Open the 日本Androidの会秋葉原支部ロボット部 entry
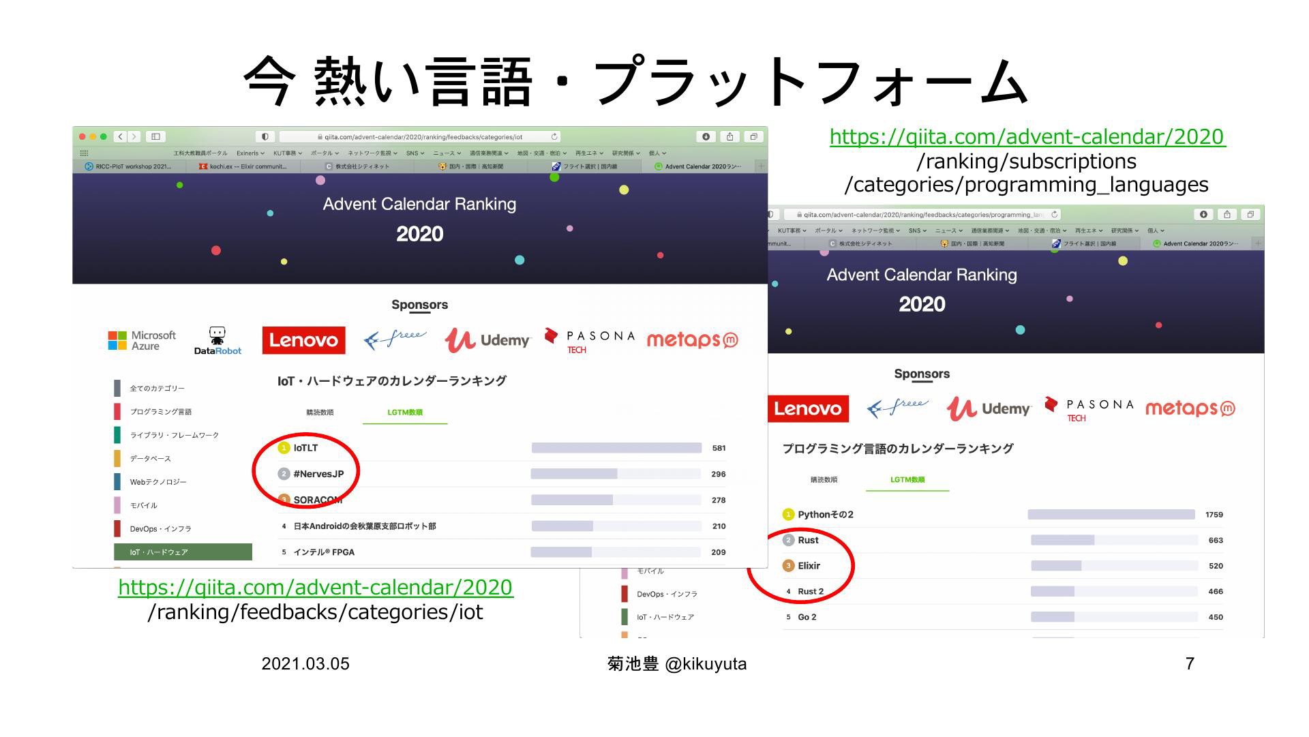The width and height of the screenshot is (1309, 737). coord(365,526)
